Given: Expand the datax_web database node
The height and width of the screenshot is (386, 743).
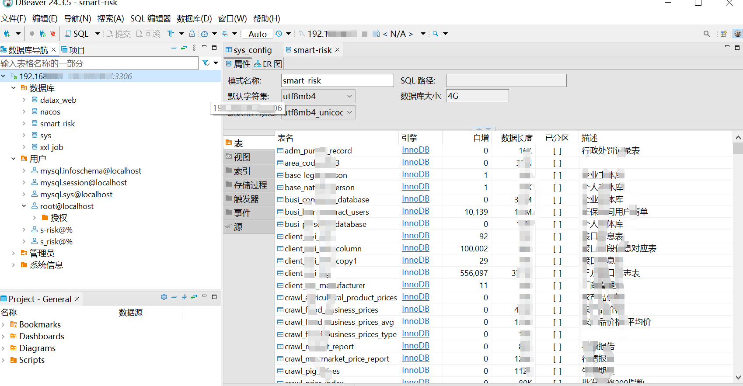Looking at the screenshot, I should (x=24, y=100).
